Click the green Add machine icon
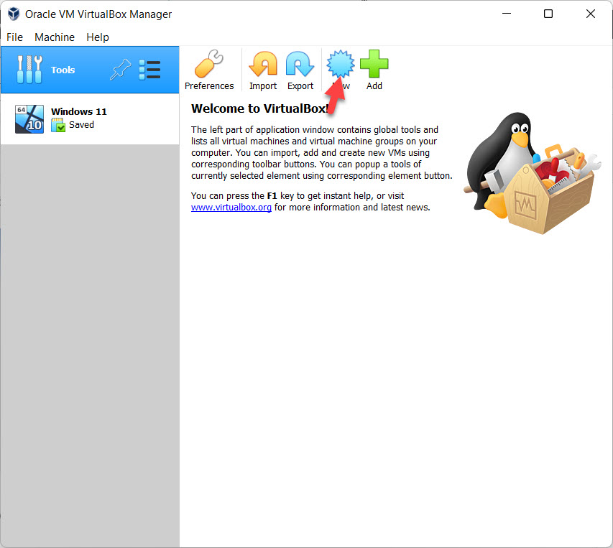The width and height of the screenshot is (613, 548). pyautogui.click(x=374, y=65)
